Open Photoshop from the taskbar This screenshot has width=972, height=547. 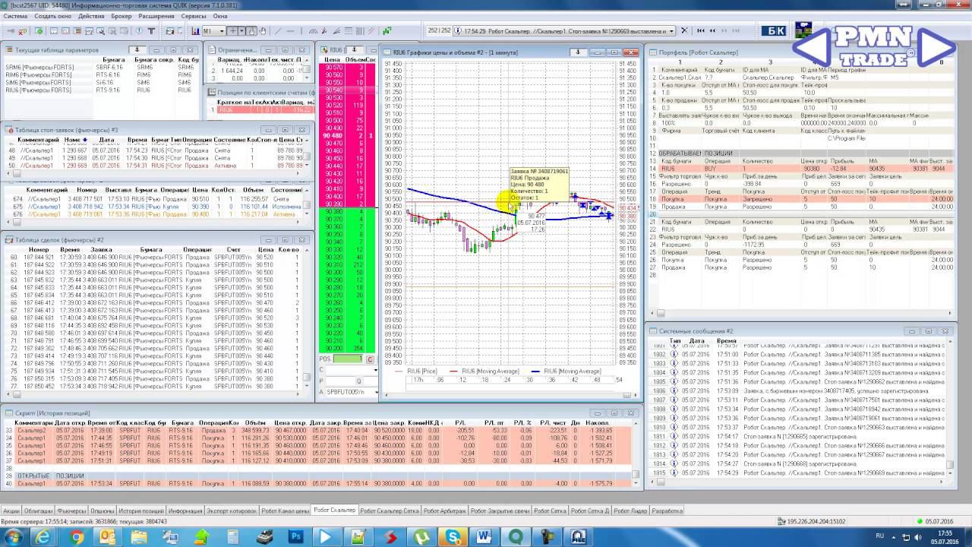296,537
